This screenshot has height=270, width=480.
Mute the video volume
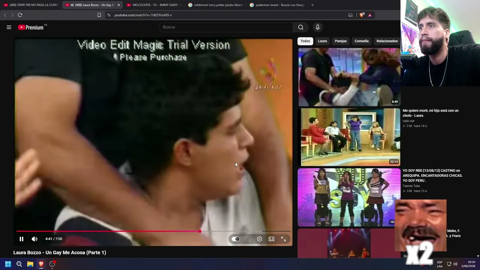click(34, 239)
